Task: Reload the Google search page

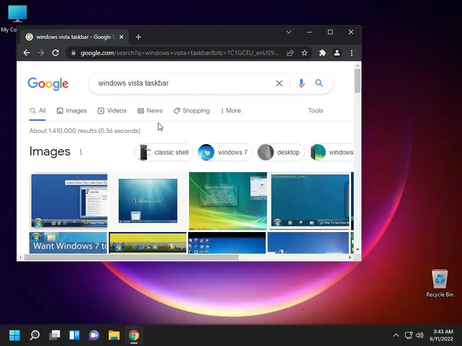Action: [x=55, y=53]
